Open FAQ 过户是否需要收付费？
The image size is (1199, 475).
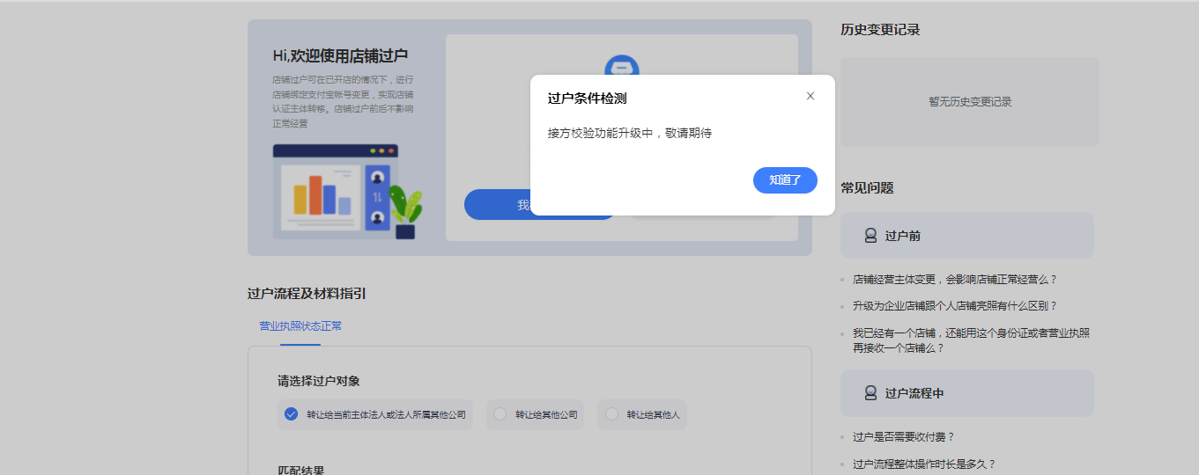(903, 437)
